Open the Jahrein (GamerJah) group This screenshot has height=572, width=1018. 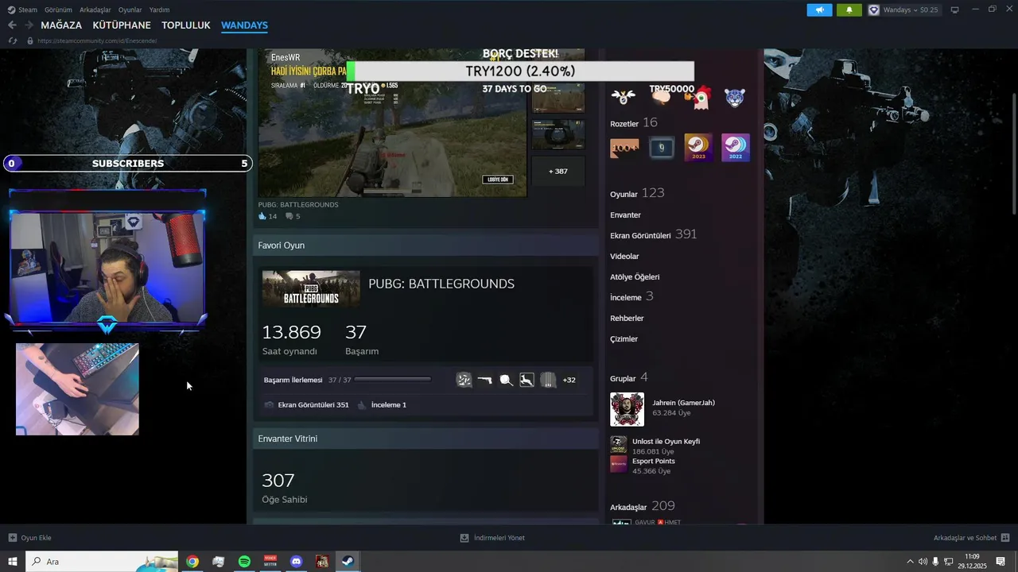(683, 403)
